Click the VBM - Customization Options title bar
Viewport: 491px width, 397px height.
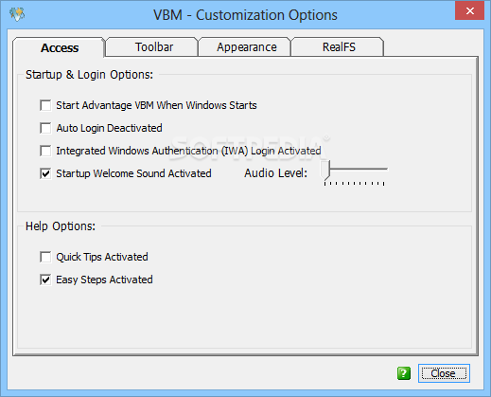[x=245, y=14]
